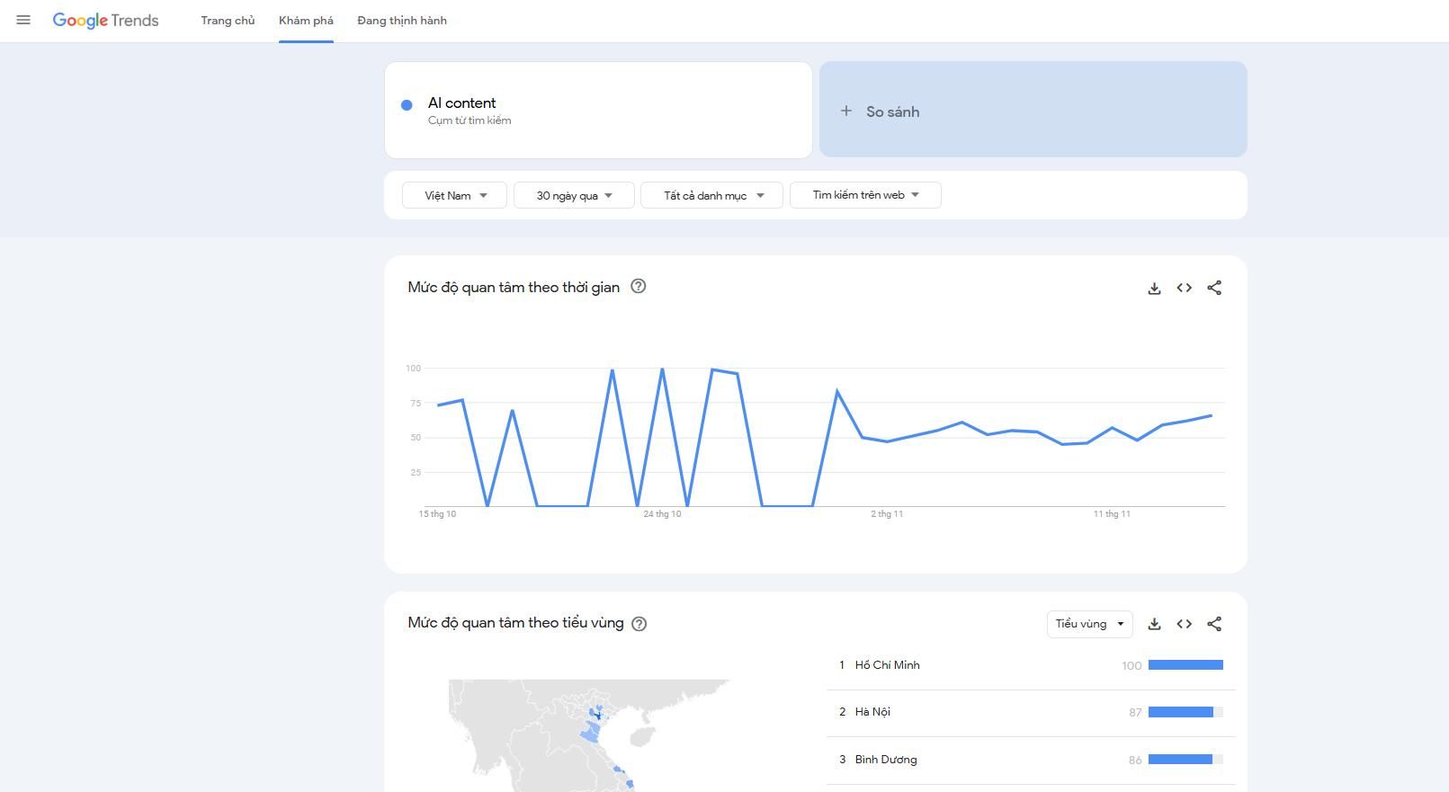Click the Bình Dương interest bar valued 86
1449x792 pixels.
click(1185, 760)
